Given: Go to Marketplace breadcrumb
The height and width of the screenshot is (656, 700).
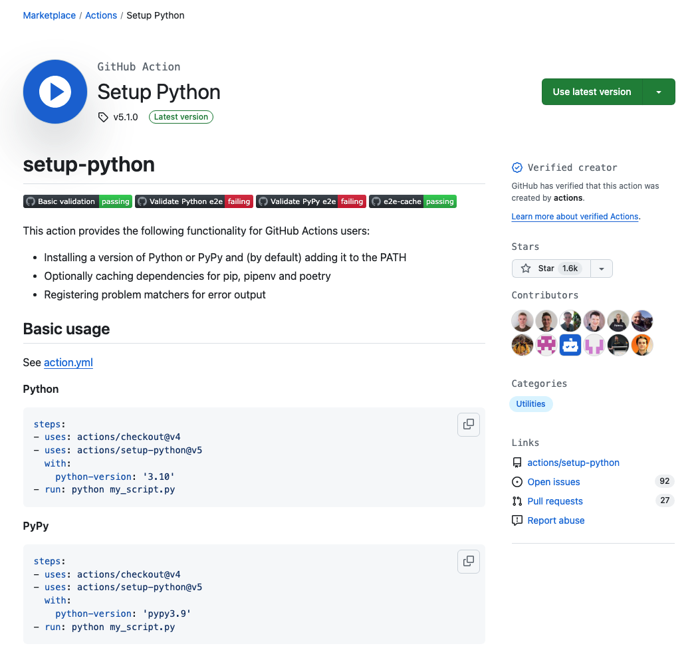Looking at the screenshot, I should point(49,15).
